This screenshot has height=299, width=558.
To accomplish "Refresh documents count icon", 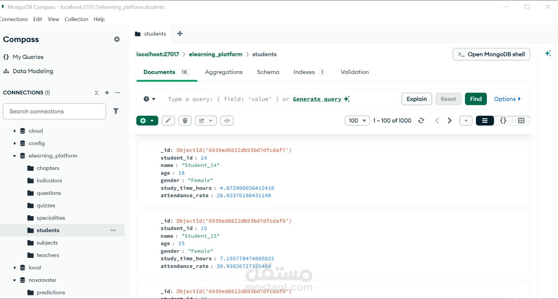I will [x=421, y=121].
